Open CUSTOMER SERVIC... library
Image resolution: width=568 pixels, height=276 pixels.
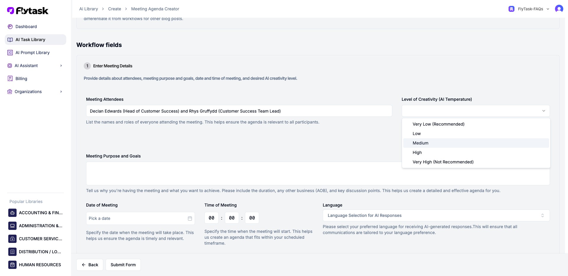click(x=35, y=239)
